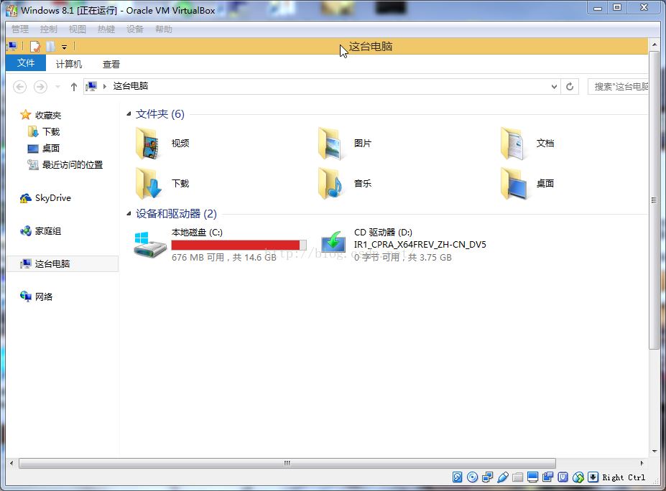Open VirtualBox 视图 menu
Viewport: 666px width, 491px height.
point(78,29)
